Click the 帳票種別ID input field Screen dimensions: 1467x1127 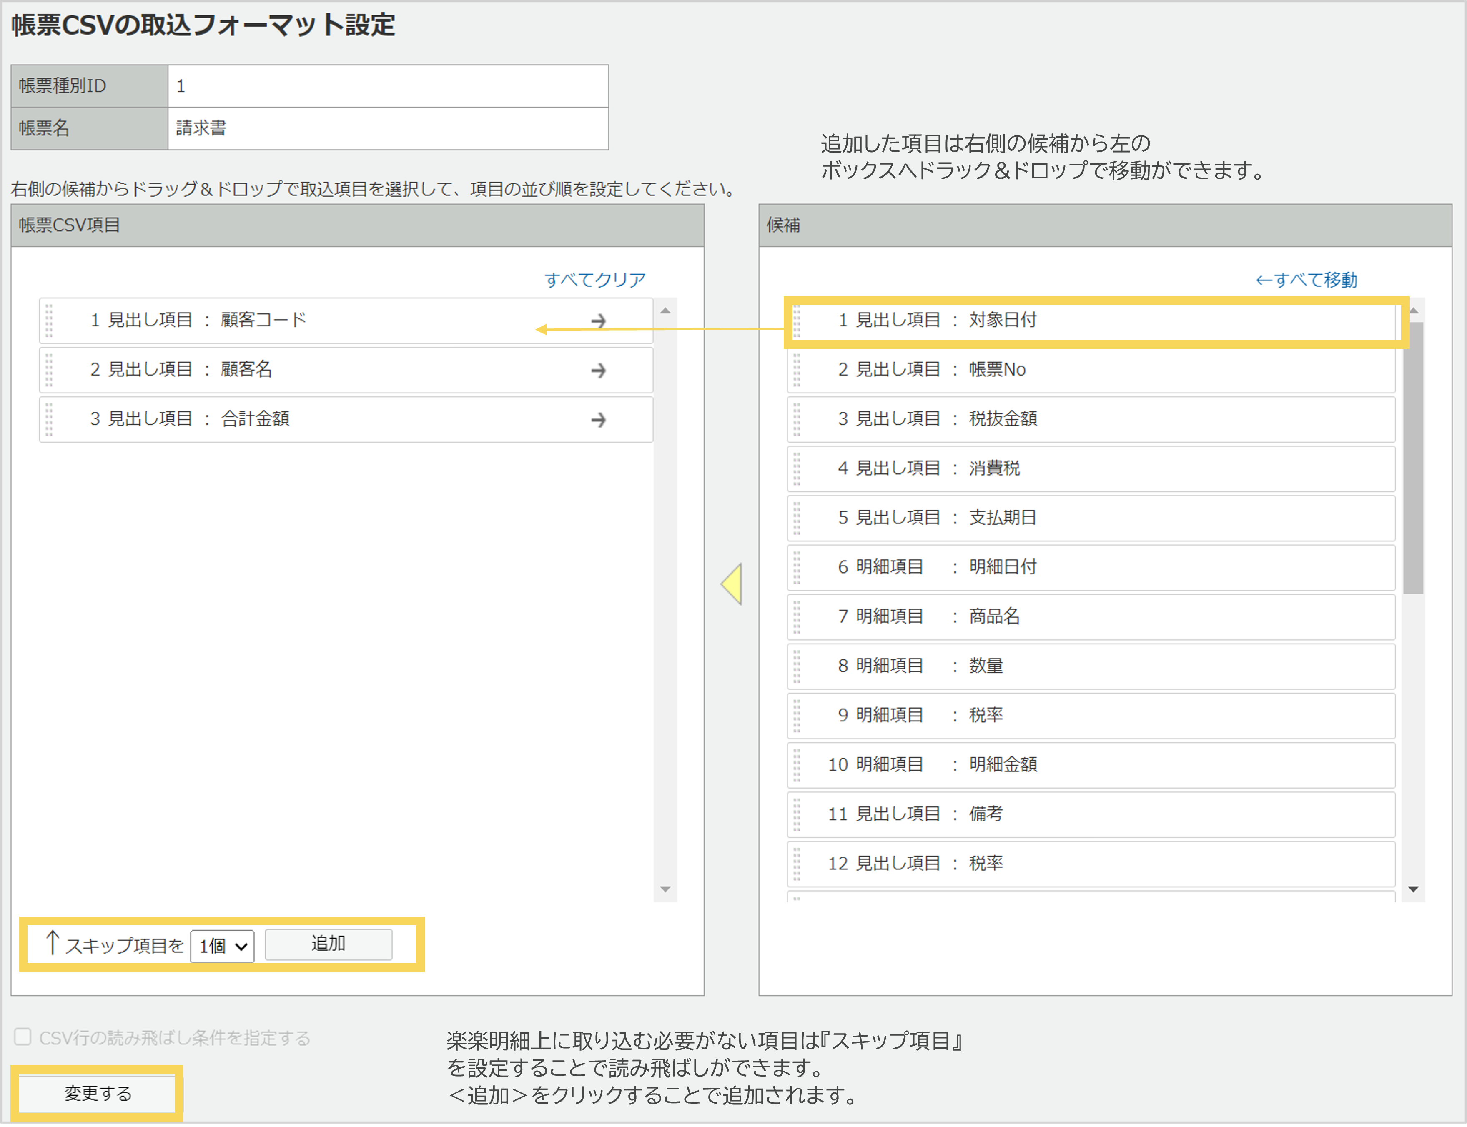[x=388, y=85]
